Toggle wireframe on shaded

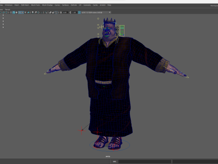[20, 12]
